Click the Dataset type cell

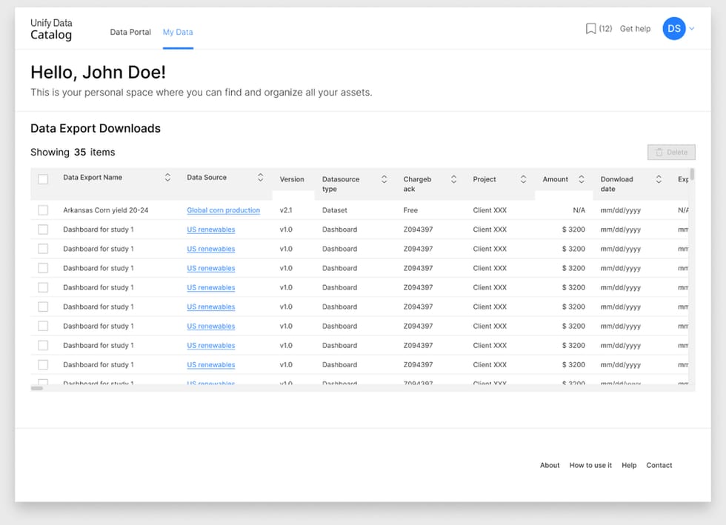(335, 210)
